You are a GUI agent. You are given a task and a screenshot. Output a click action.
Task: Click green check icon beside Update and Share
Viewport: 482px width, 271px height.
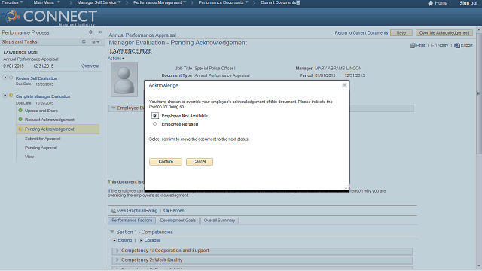(20, 111)
